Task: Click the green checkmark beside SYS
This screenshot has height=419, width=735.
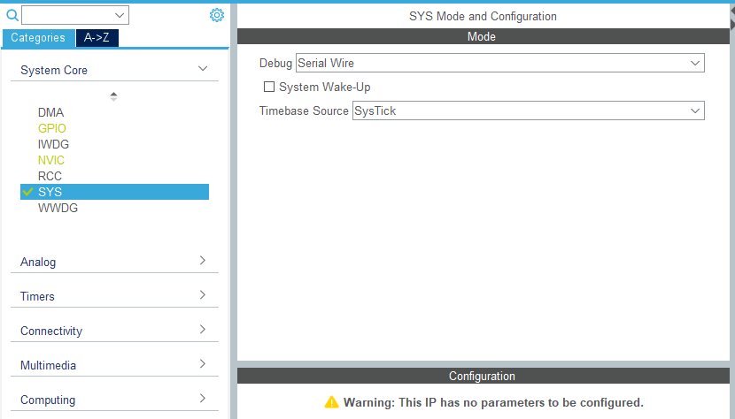Action: pos(27,192)
